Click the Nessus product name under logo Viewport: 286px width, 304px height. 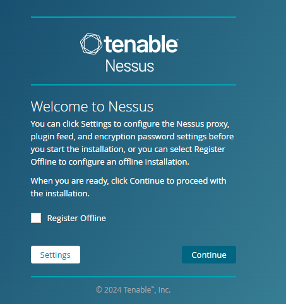click(129, 66)
